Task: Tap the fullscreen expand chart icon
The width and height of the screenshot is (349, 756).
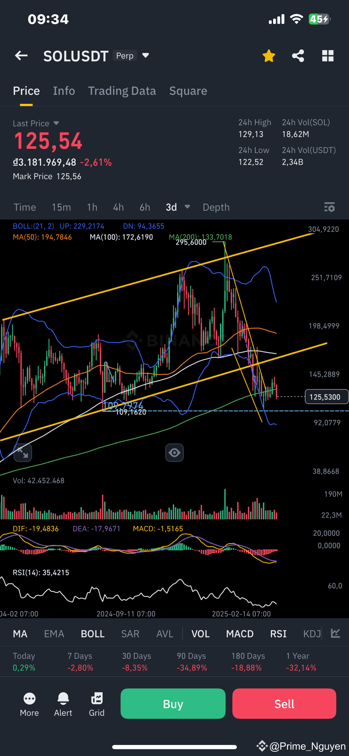Action: point(23,453)
